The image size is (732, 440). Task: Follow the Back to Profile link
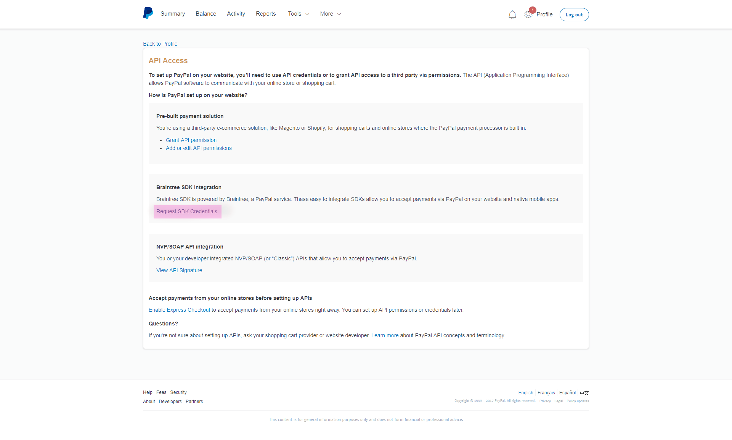click(160, 44)
